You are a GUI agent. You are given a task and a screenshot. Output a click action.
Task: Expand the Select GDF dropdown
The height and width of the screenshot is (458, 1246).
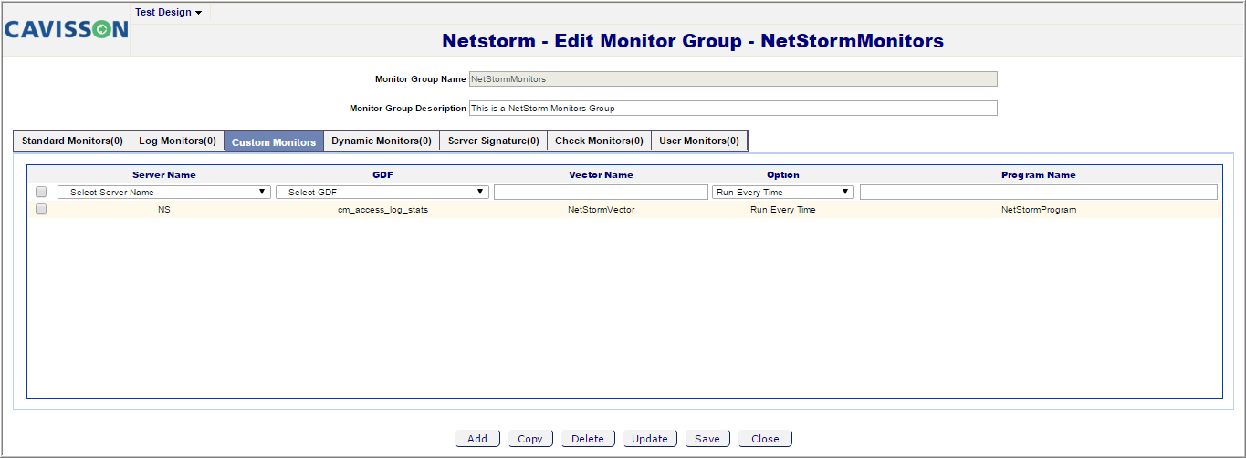tap(382, 192)
